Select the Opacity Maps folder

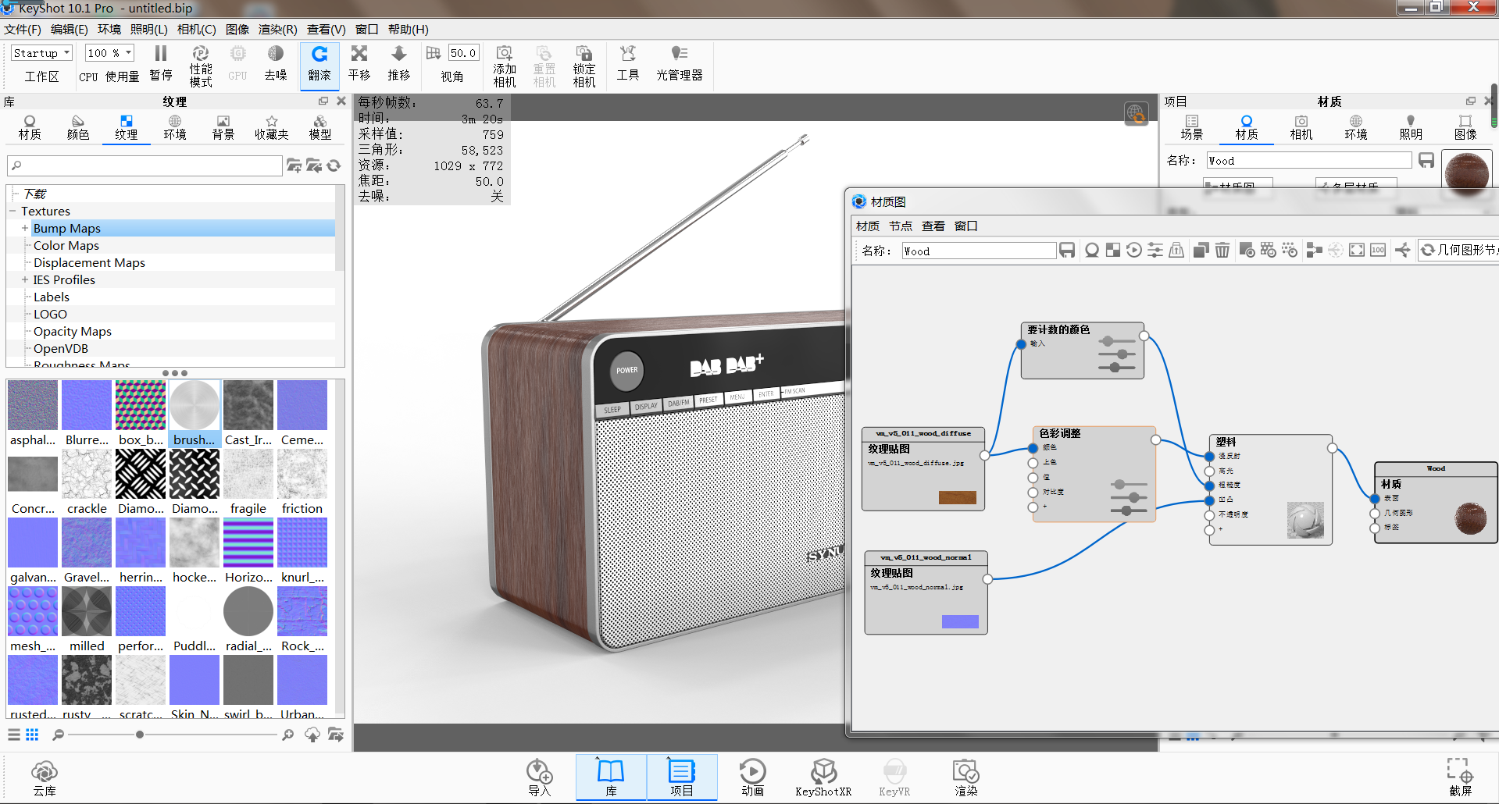(x=73, y=332)
